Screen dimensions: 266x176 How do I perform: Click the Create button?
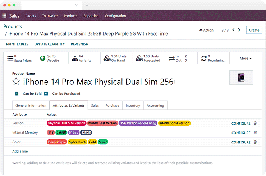tap(254, 30)
